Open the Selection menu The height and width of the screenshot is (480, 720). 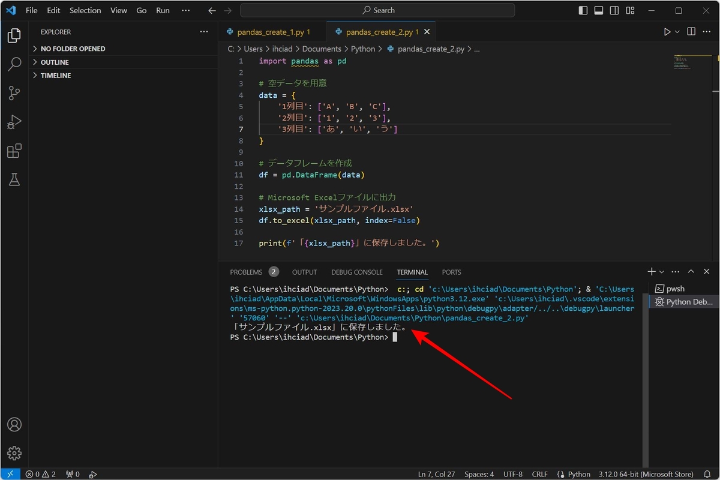click(85, 10)
